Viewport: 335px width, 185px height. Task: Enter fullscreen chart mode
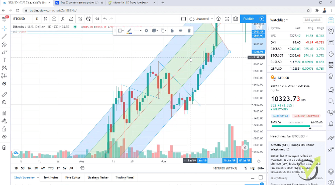pos(227,19)
